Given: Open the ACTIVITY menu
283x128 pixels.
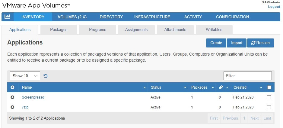Looking at the screenshot, I should (193, 17).
